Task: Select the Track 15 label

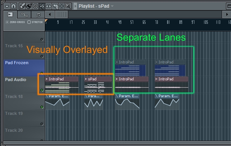Action: [14, 46]
